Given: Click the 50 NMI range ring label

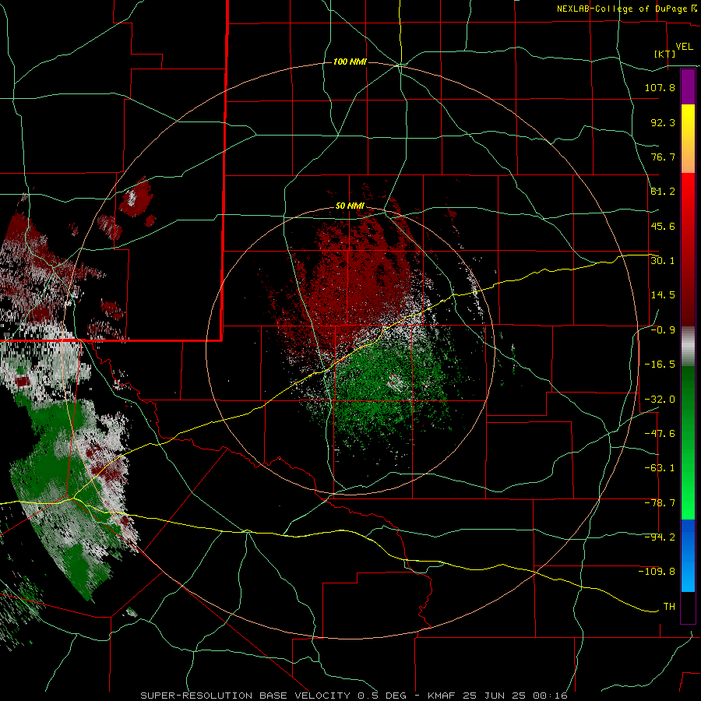Looking at the screenshot, I should coord(350,206).
